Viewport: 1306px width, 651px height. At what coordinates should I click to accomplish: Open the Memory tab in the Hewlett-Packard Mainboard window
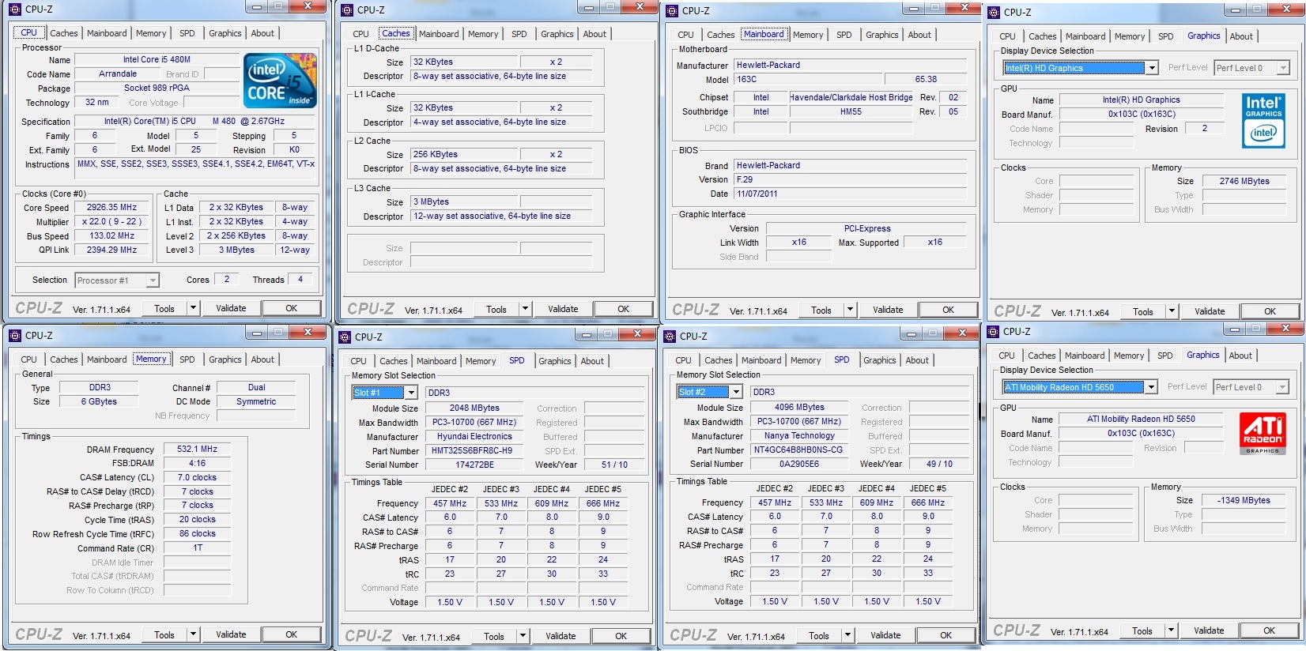(808, 35)
